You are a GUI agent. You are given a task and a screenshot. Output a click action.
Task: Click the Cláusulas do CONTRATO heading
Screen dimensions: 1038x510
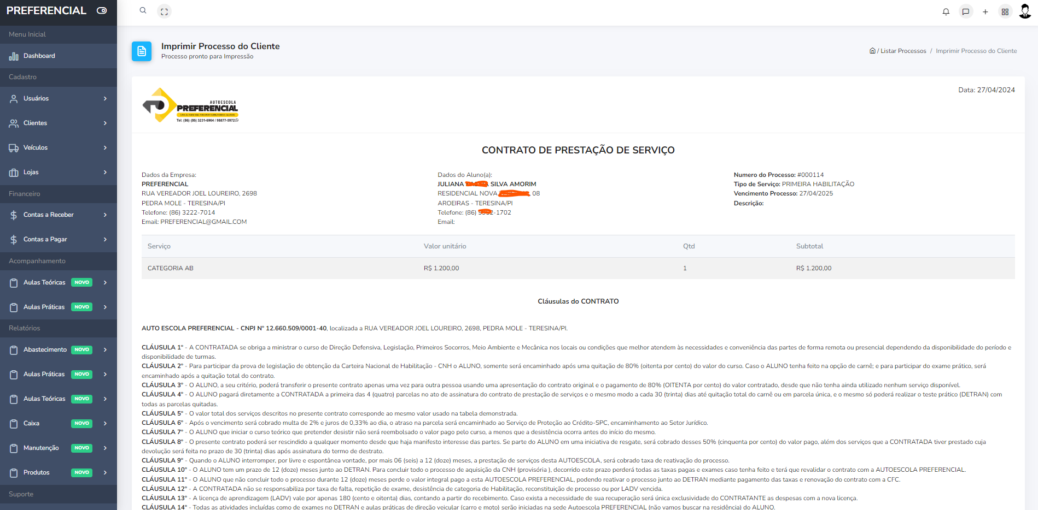click(578, 301)
